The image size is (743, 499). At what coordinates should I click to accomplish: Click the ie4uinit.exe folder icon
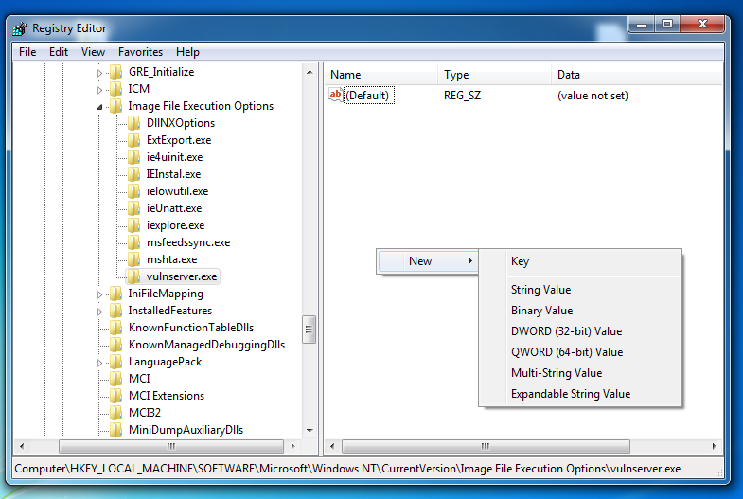coord(134,157)
